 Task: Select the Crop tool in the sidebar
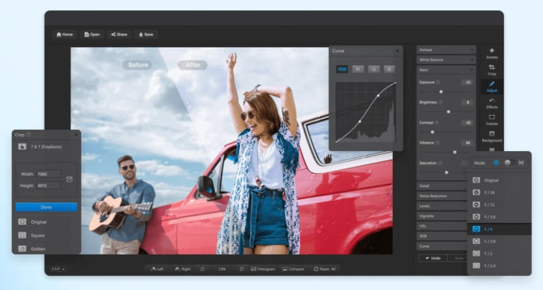(x=492, y=69)
